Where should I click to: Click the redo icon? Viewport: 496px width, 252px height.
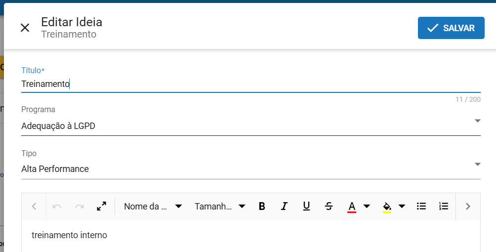click(x=79, y=207)
